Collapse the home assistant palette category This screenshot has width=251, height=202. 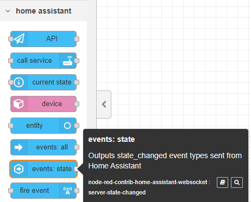8,11
